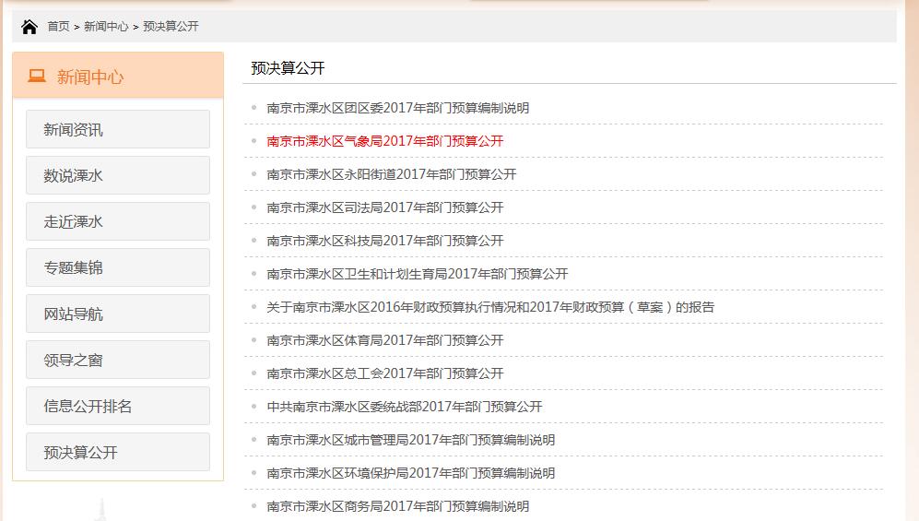The width and height of the screenshot is (919, 521).
Task: Open 永阳街道2017年部门预算公开 article
Action: pos(391,174)
